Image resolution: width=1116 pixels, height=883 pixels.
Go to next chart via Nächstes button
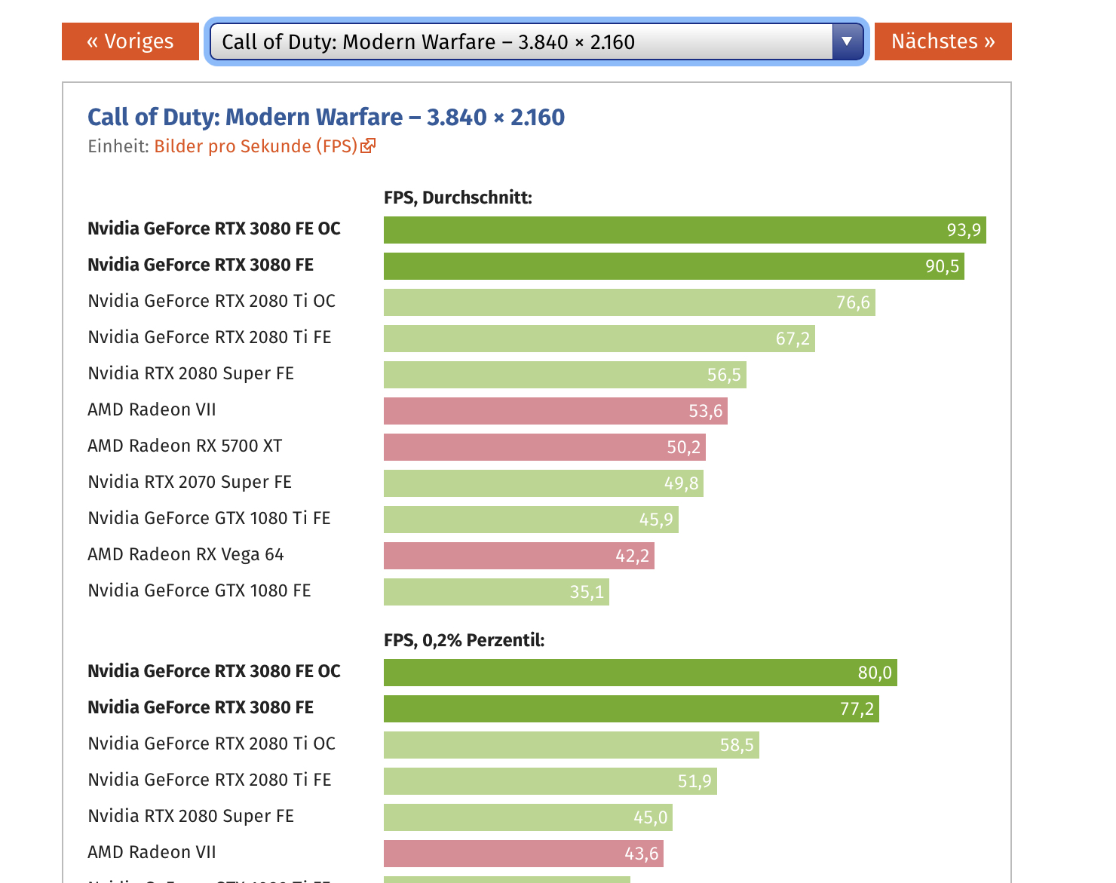pos(943,41)
